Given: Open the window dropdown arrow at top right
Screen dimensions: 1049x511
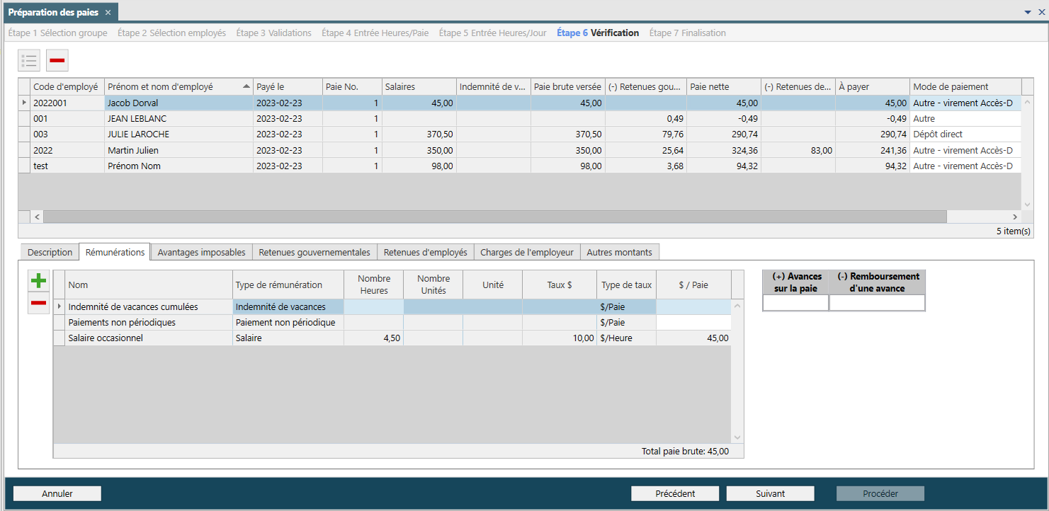Looking at the screenshot, I should (1028, 13).
